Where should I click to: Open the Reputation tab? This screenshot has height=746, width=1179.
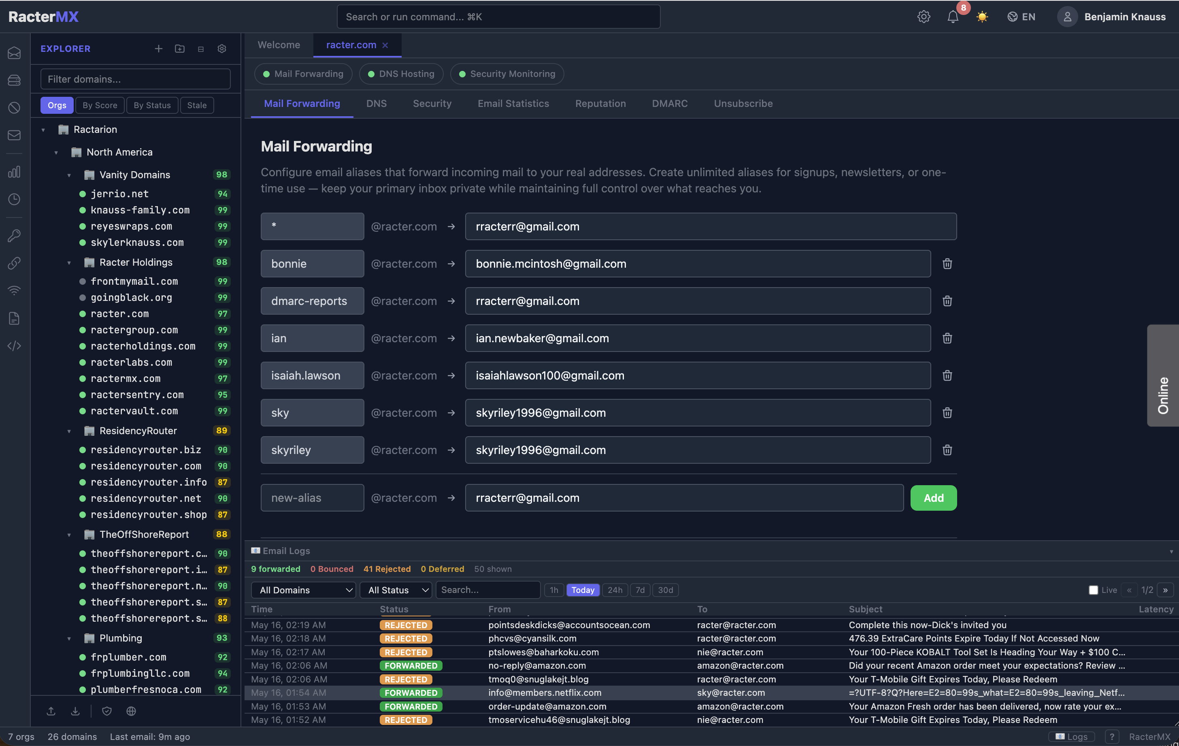tap(600, 103)
